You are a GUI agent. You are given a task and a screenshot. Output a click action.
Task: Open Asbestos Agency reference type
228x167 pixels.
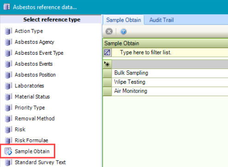pyautogui.click(x=35, y=42)
